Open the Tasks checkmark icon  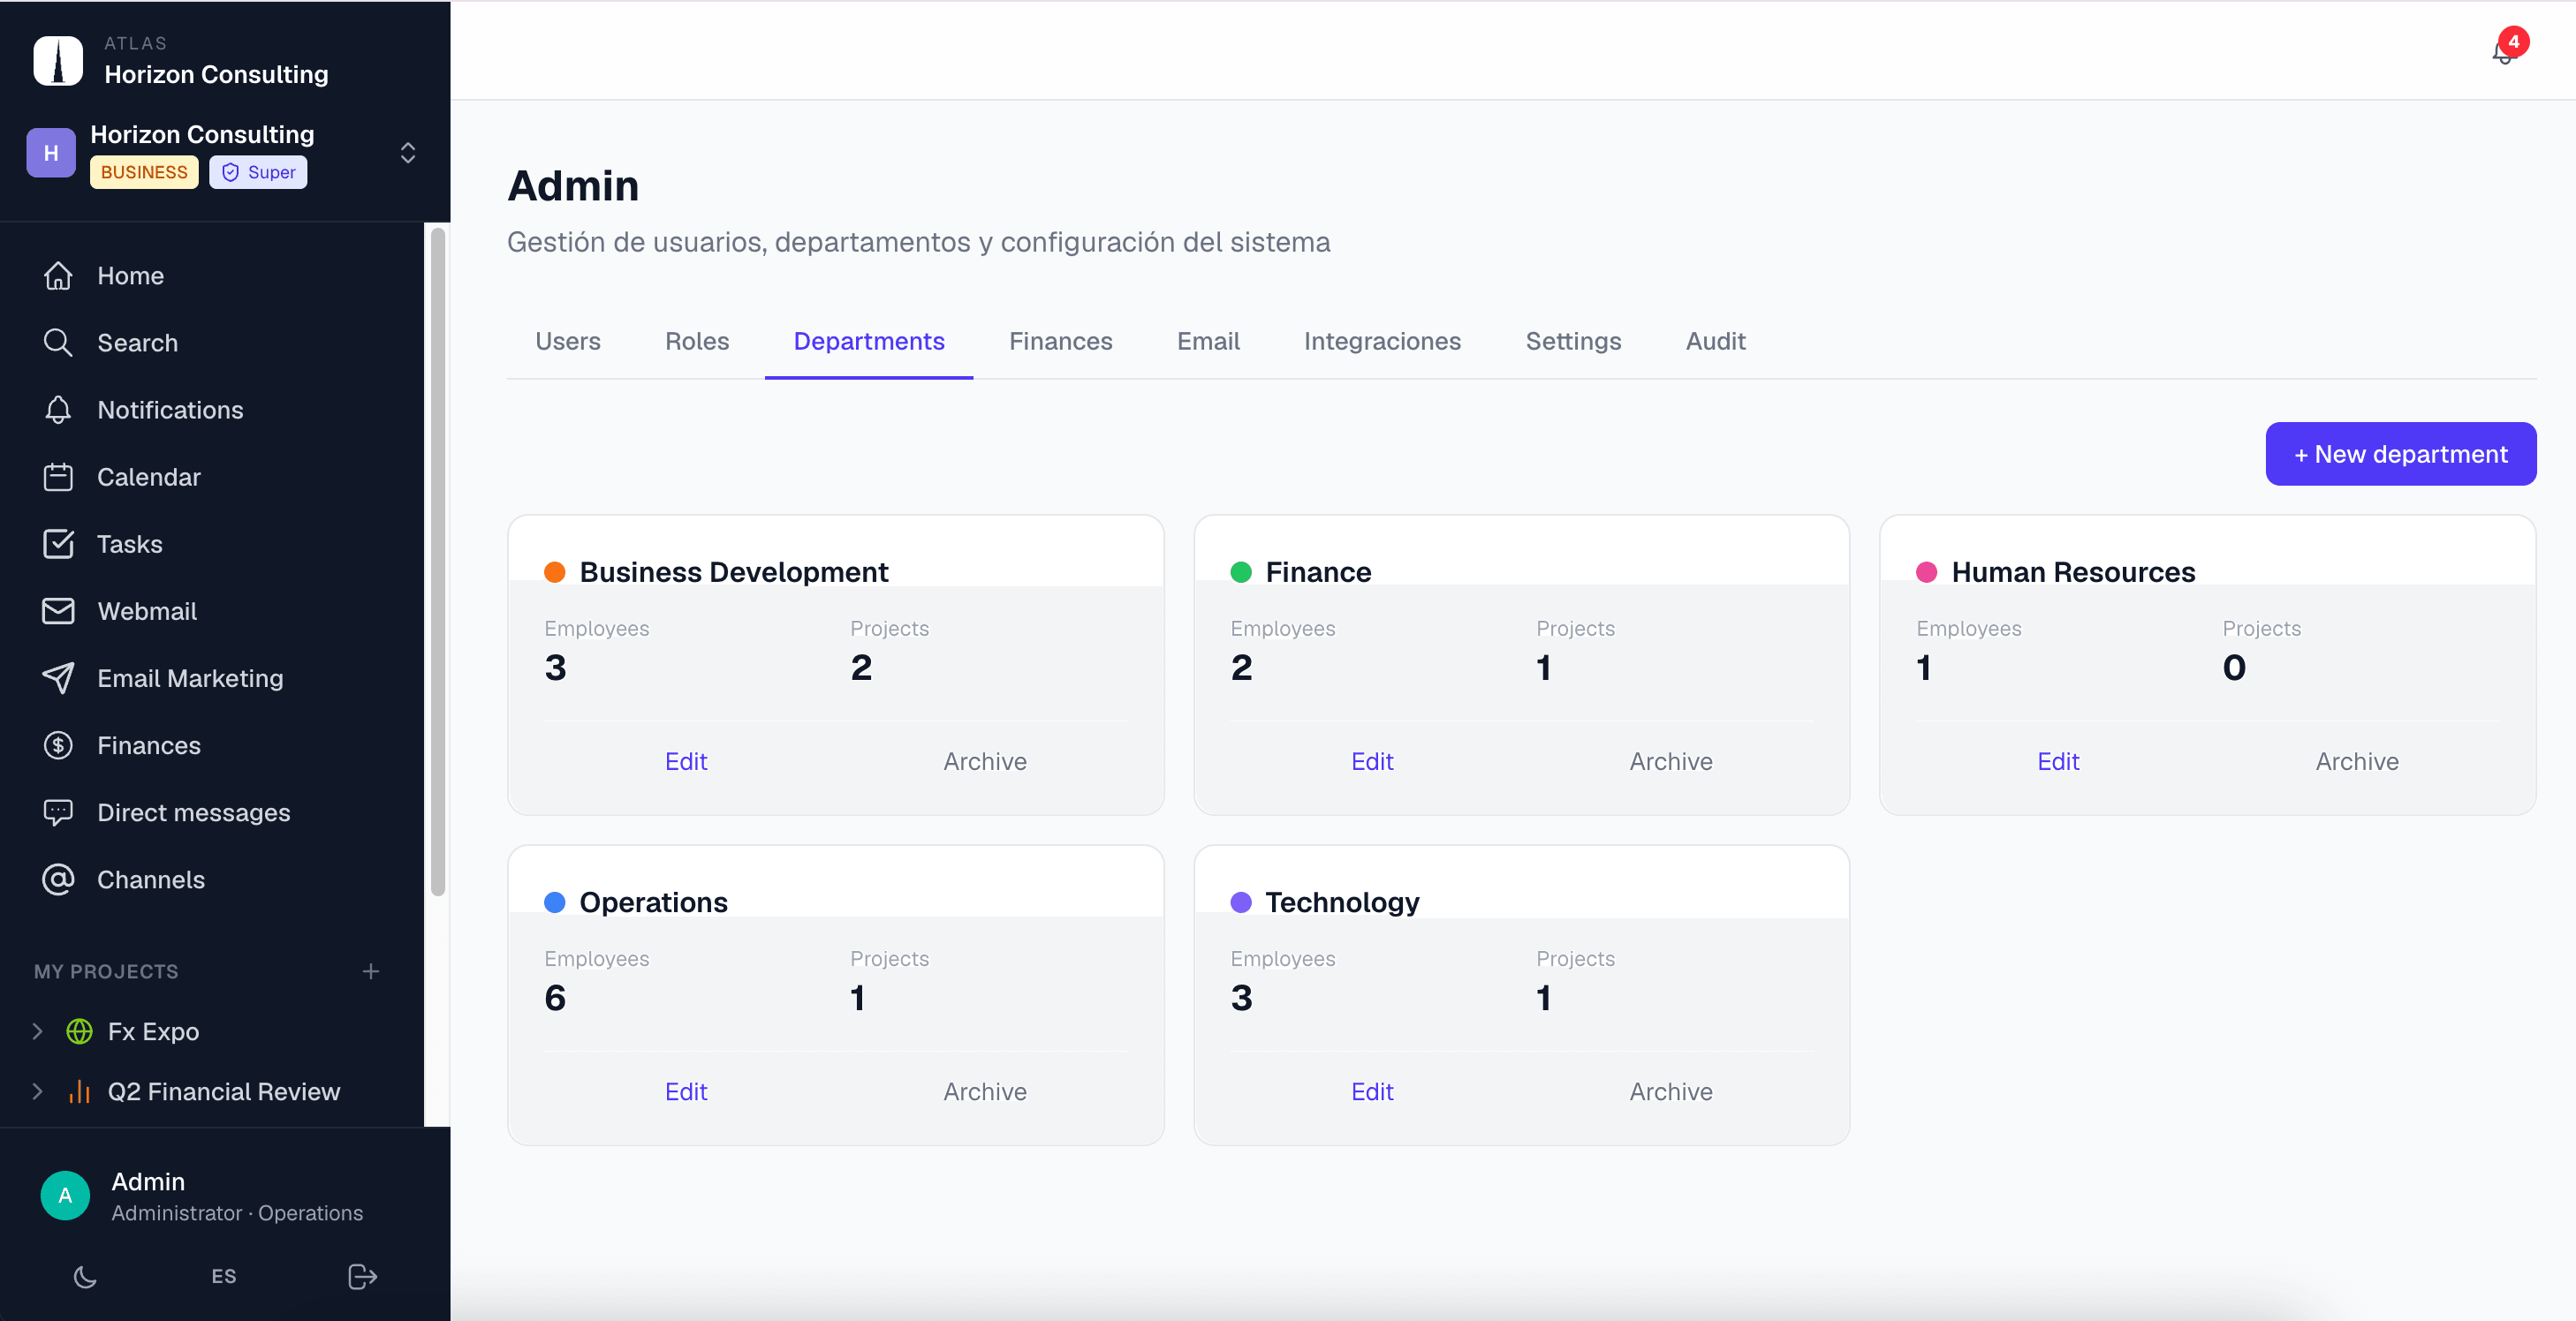pos(58,544)
